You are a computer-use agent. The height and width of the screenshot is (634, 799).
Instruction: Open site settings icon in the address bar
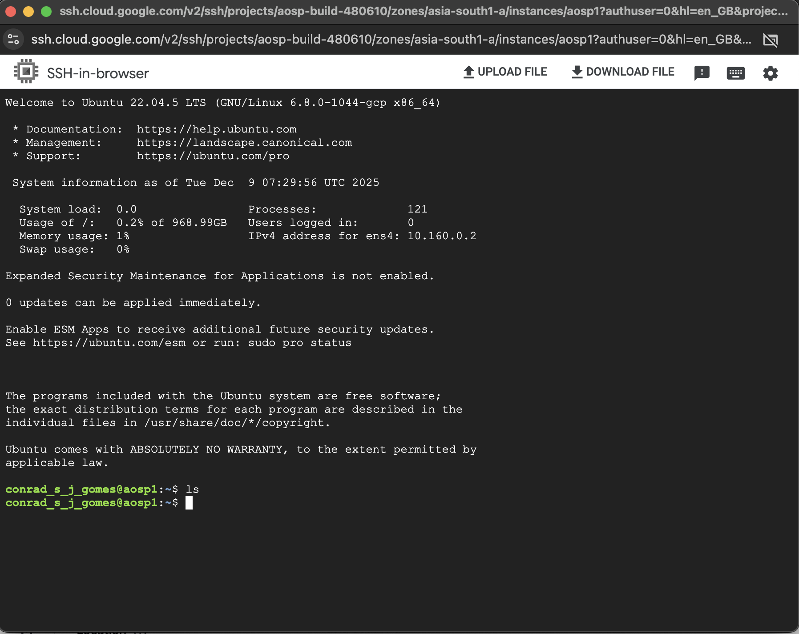coord(13,39)
